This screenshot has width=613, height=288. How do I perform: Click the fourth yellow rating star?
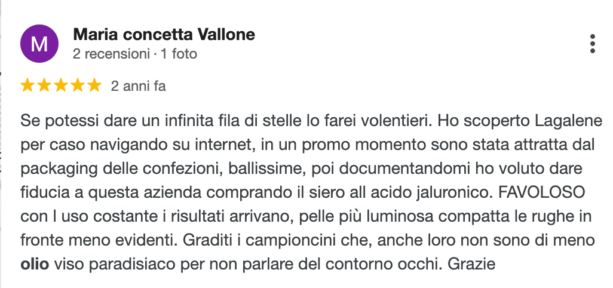(x=78, y=86)
